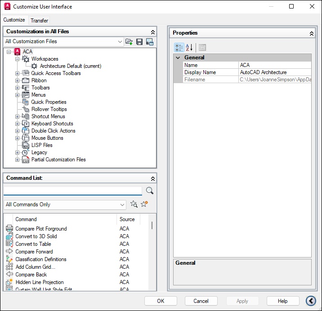Viewport: 322px width, 311px height.
Task: Switch to the Customize tab
Action: pyautogui.click(x=14, y=20)
